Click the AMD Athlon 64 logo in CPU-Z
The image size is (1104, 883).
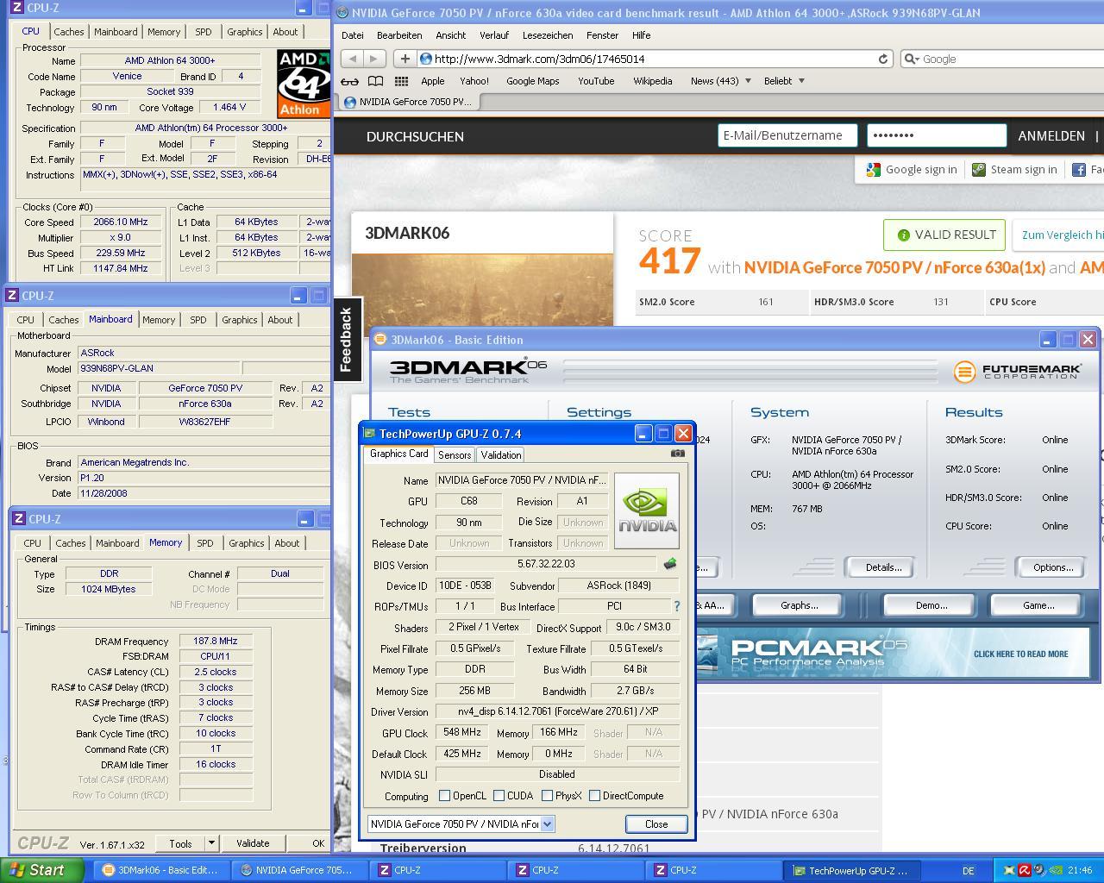pyautogui.click(x=304, y=84)
